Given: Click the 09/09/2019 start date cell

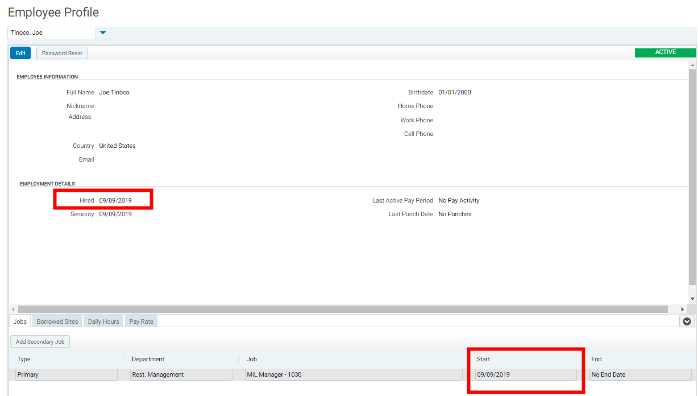Looking at the screenshot, I should pyautogui.click(x=526, y=374).
